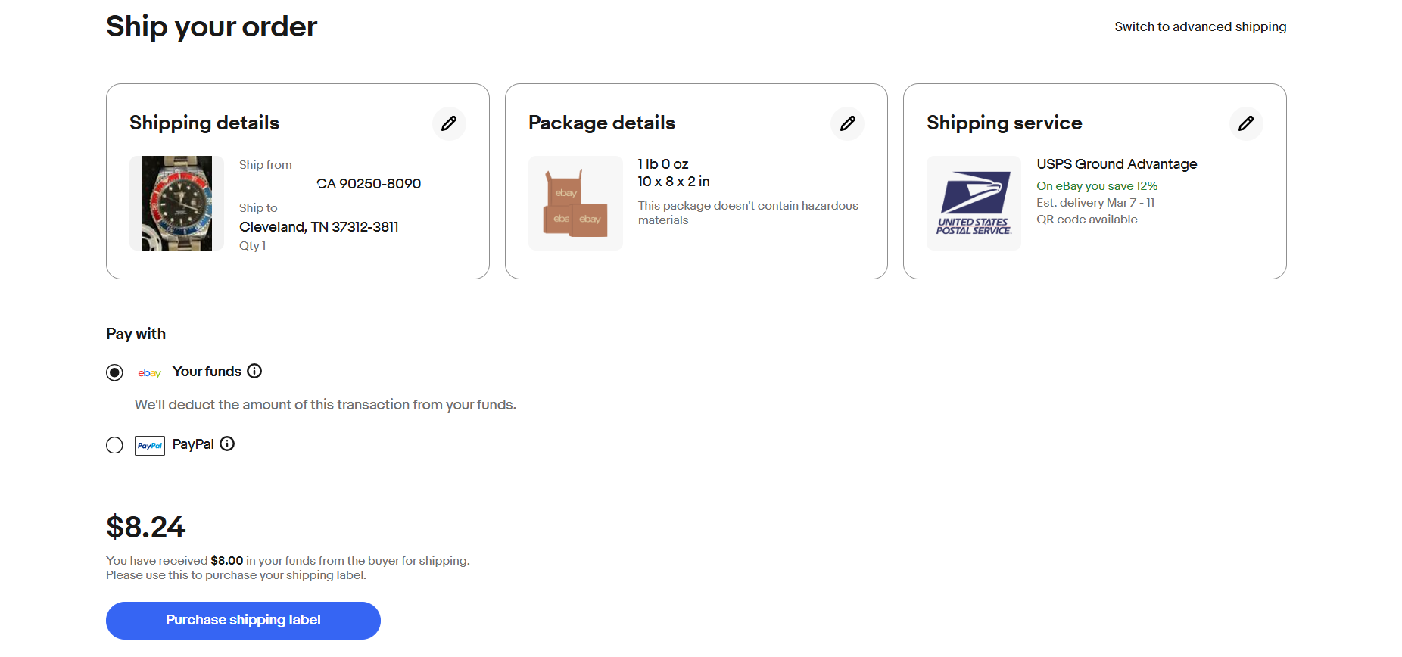This screenshot has height=657, width=1402.
Task: Open info icon next to Your funds
Action: [x=254, y=371]
